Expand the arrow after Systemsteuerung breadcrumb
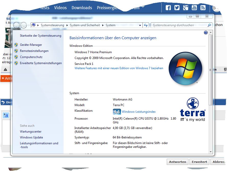Screen dimensions: 227x171 pos(67,25)
